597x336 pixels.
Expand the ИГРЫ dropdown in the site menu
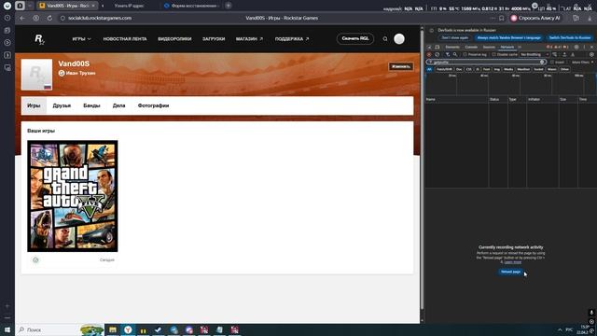coord(81,39)
